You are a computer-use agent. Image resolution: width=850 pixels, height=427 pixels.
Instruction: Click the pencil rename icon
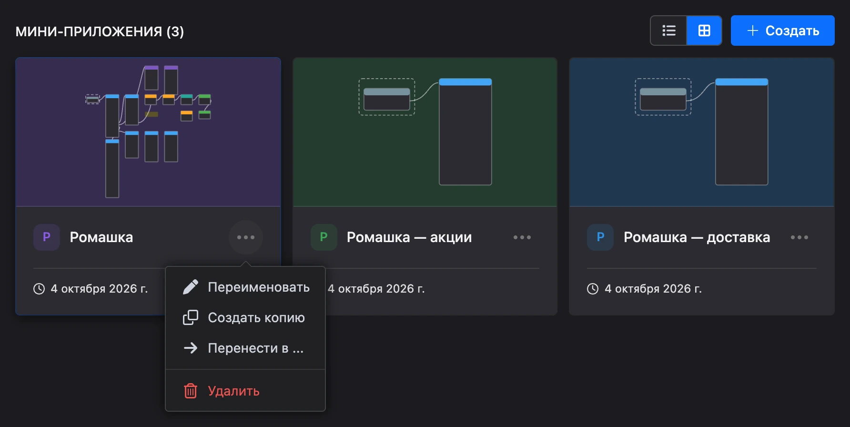(x=191, y=287)
